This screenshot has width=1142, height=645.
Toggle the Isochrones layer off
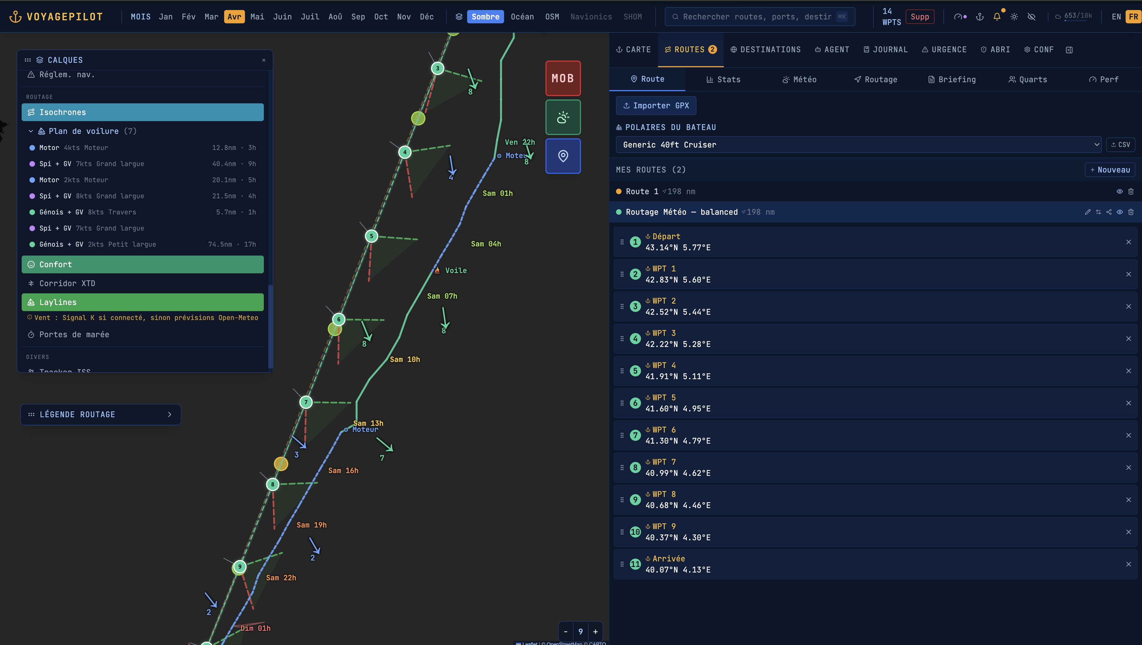pyautogui.click(x=142, y=112)
